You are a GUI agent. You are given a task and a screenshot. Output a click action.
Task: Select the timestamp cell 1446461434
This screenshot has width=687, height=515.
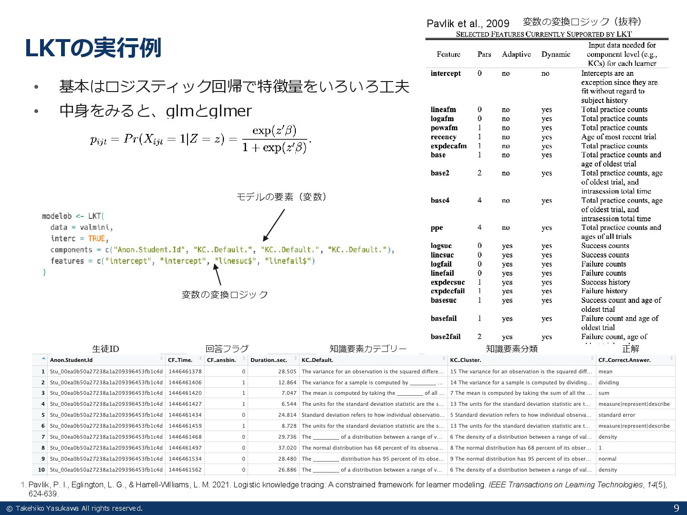[x=185, y=415]
